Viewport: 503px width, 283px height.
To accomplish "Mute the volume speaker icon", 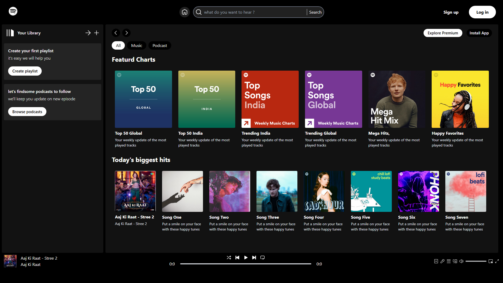I will [x=461, y=261].
